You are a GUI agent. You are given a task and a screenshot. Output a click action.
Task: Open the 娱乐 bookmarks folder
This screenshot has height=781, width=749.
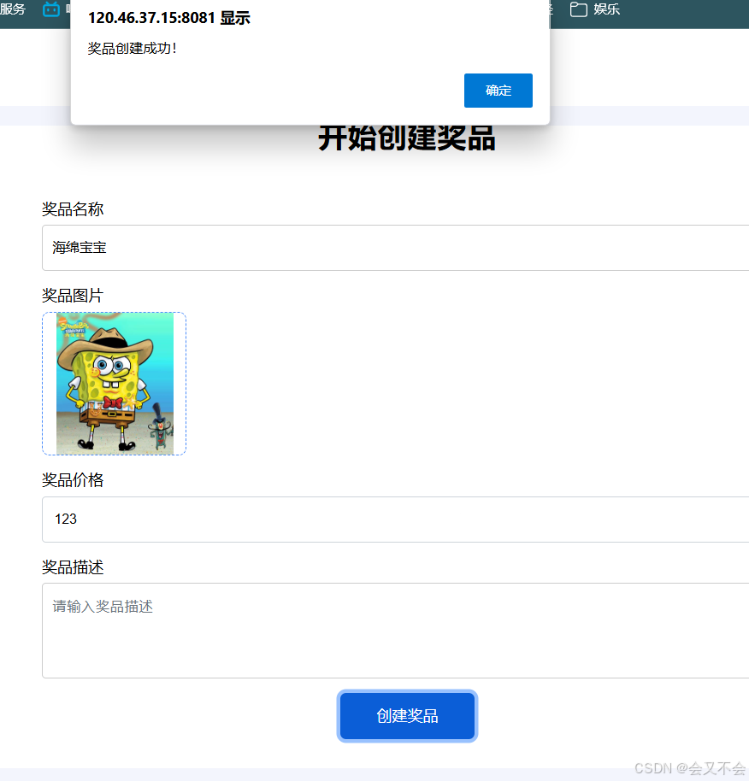(x=595, y=9)
